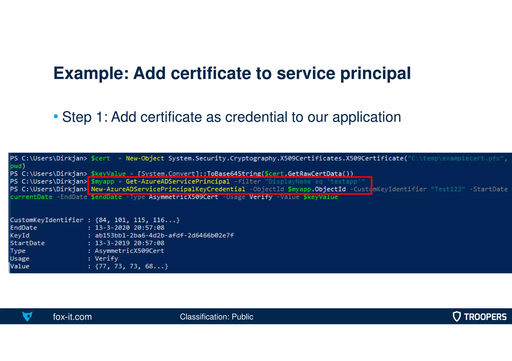512x361 pixels.
Task: Click 'Get-AzureADServicePrincipal' cmdlet text
Action: pos(178,181)
